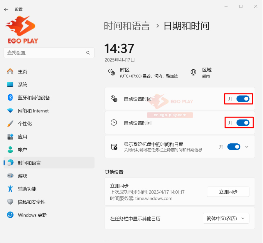Open 帐户 settings category
The height and width of the screenshot is (243, 263).
49,150
